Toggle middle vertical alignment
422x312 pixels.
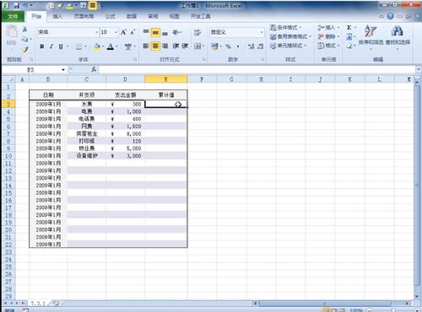point(155,33)
